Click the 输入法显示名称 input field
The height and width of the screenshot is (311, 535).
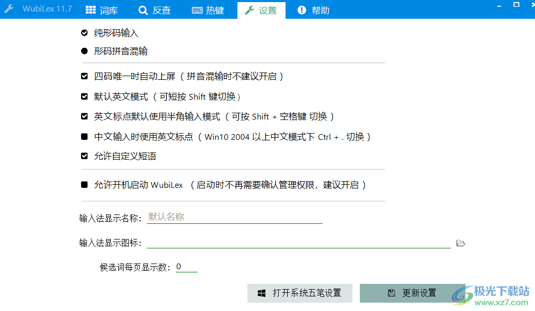(x=235, y=217)
